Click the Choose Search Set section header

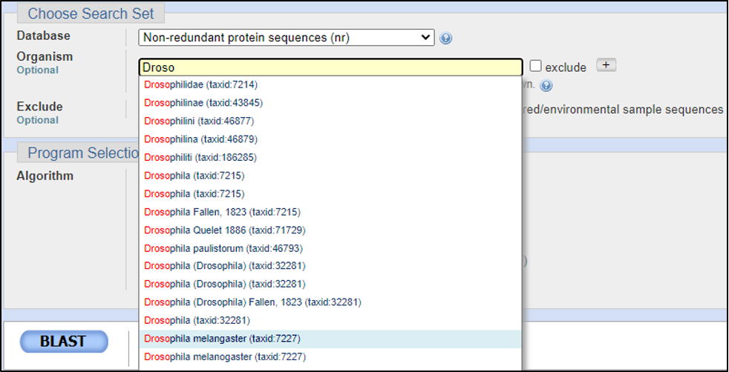coord(91,13)
